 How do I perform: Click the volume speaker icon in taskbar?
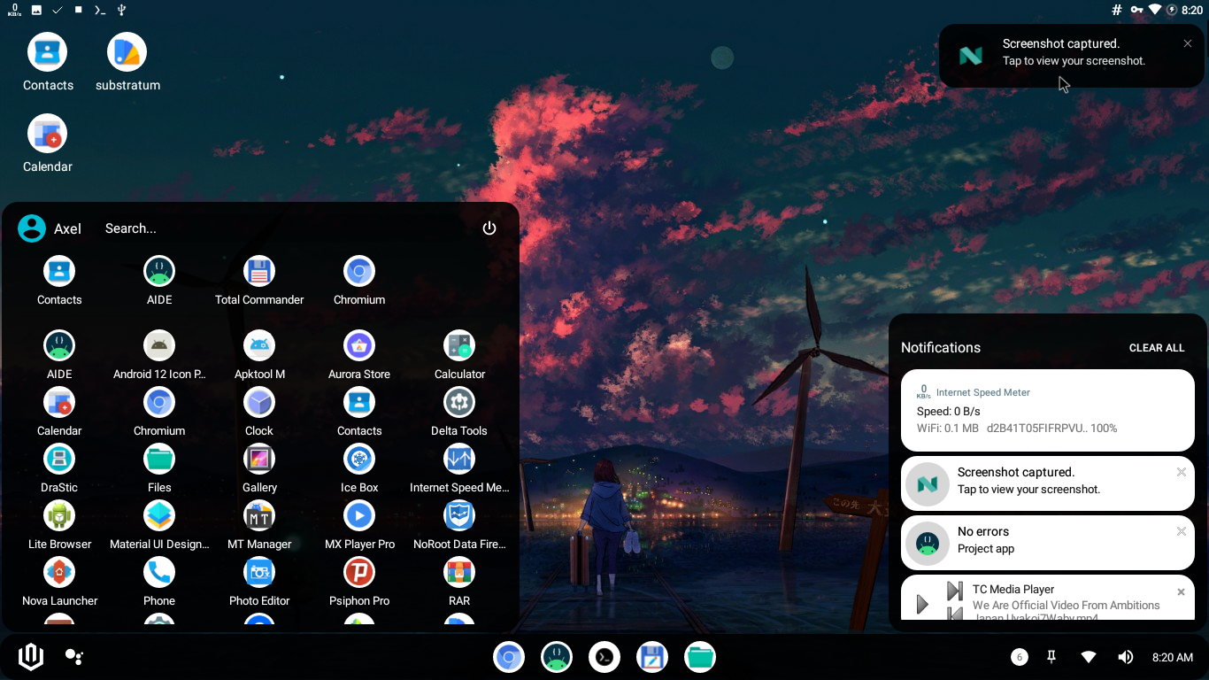[1125, 657]
